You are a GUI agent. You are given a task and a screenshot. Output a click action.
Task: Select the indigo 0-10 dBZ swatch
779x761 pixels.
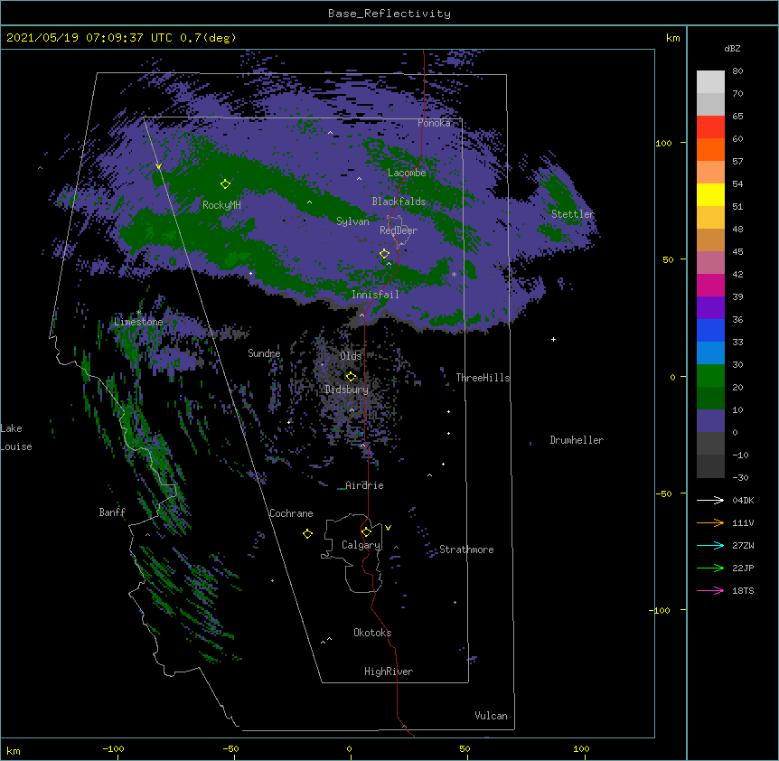(710, 421)
